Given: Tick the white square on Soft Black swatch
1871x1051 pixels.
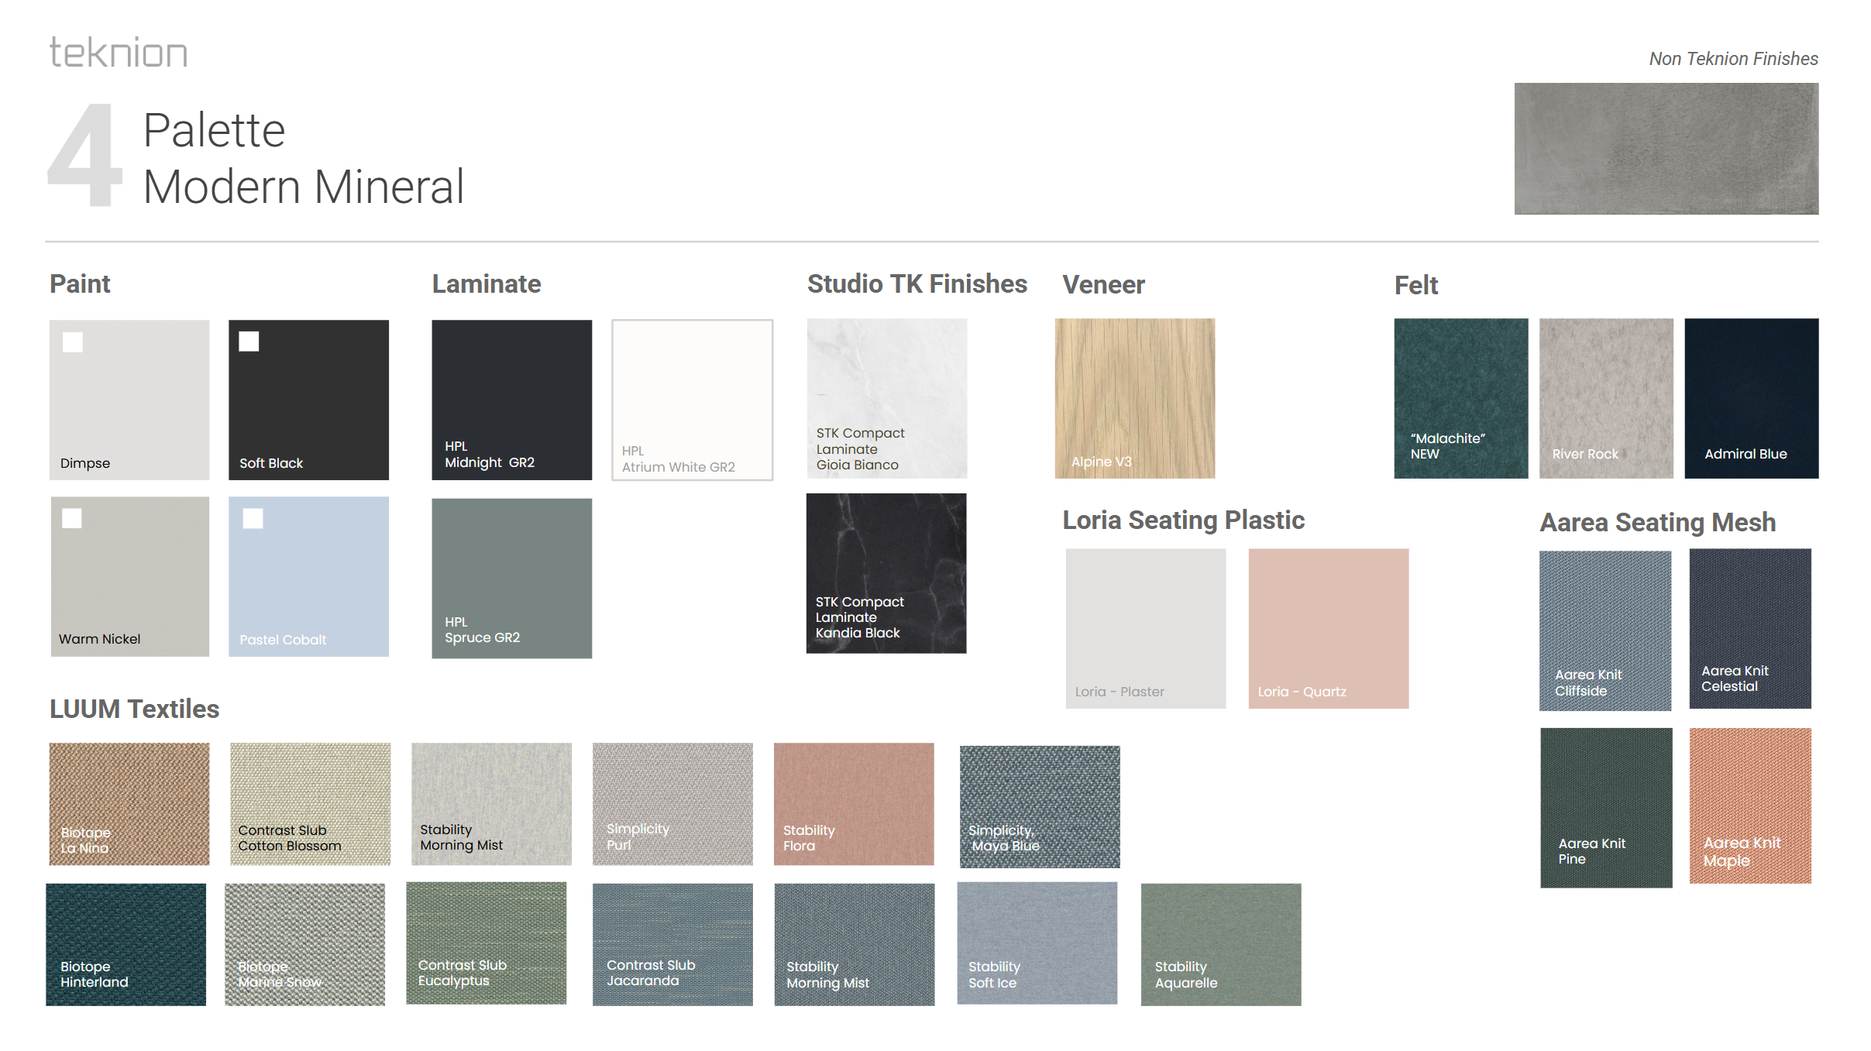Looking at the screenshot, I should 249,342.
